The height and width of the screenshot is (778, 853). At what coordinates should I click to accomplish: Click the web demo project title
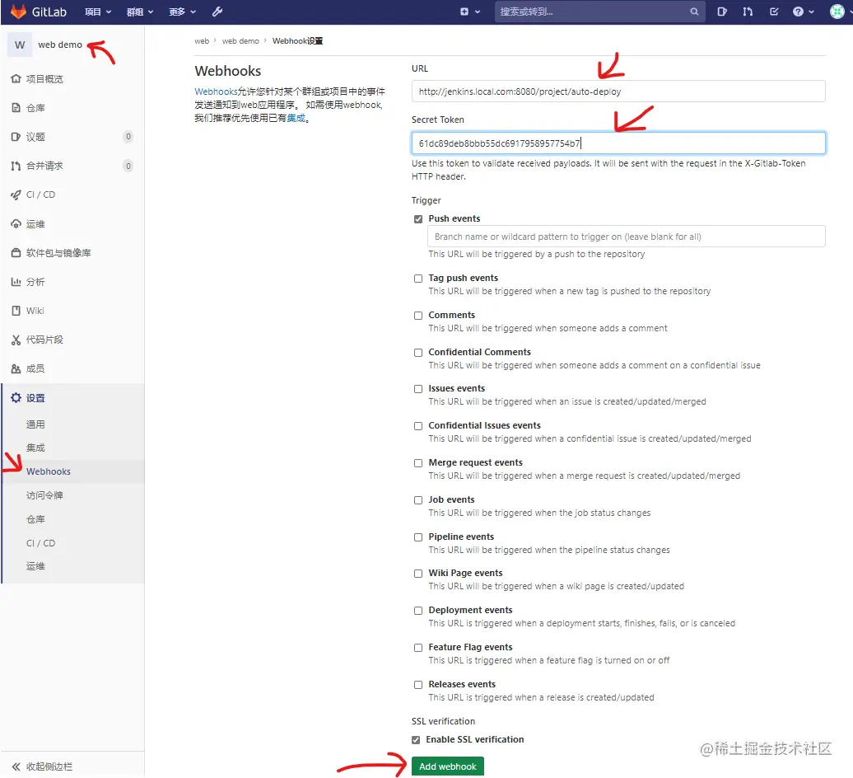pos(60,45)
